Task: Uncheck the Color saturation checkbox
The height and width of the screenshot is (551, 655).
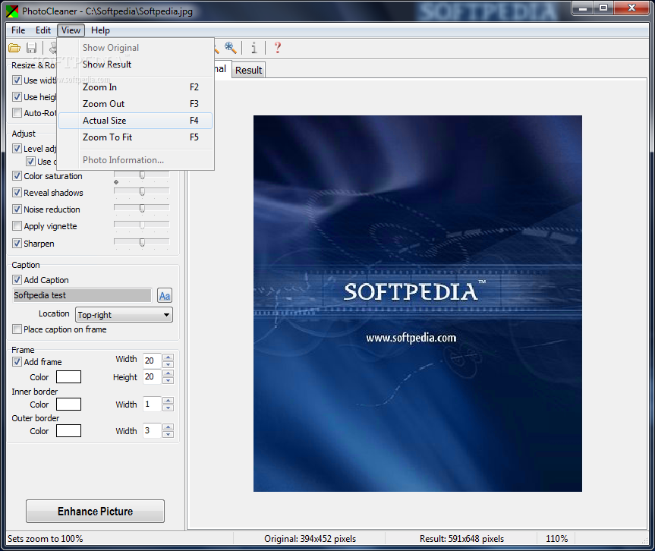Action: coord(17,176)
